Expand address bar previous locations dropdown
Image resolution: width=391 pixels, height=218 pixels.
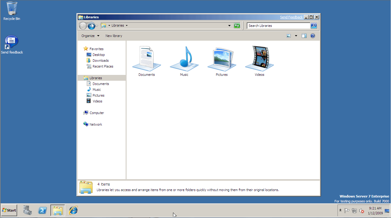click(229, 26)
